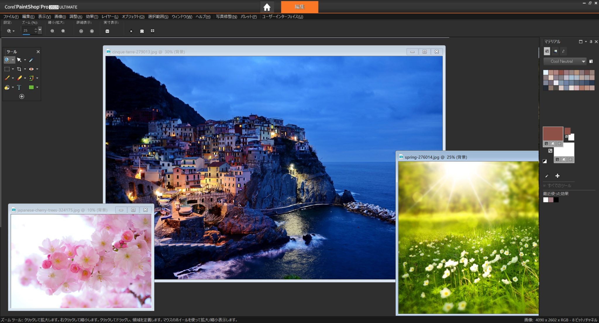Select the Flood Fill bucket tool
The width and height of the screenshot is (599, 323).
click(7, 87)
